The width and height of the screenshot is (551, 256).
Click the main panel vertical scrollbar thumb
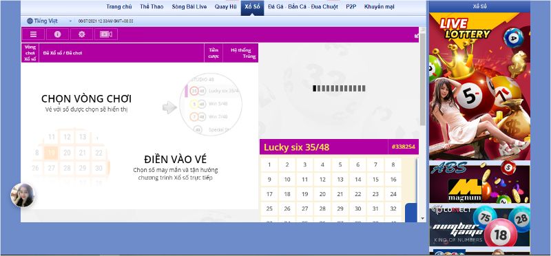tap(423, 79)
